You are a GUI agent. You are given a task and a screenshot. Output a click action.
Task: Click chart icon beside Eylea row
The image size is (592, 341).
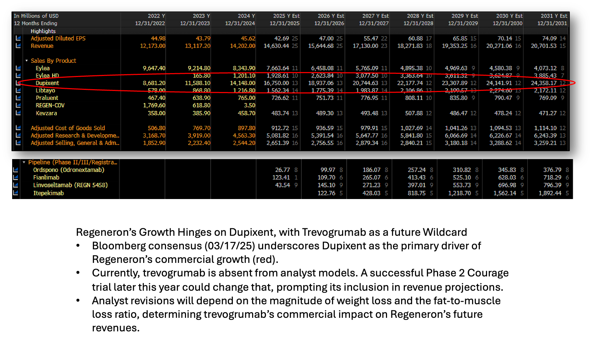pyautogui.click(x=18, y=68)
